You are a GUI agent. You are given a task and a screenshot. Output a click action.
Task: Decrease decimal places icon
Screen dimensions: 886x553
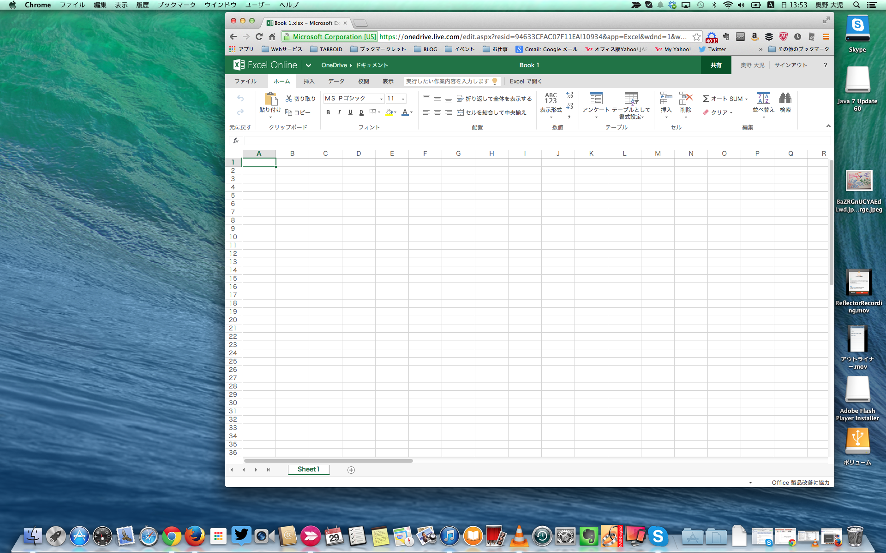click(x=570, y=106)
